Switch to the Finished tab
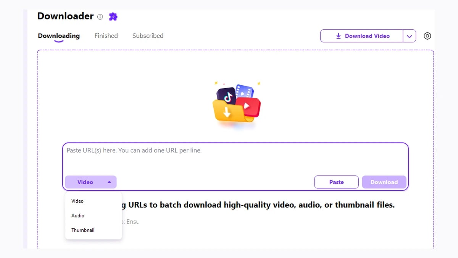458x258 pixels. click(106, 36)
